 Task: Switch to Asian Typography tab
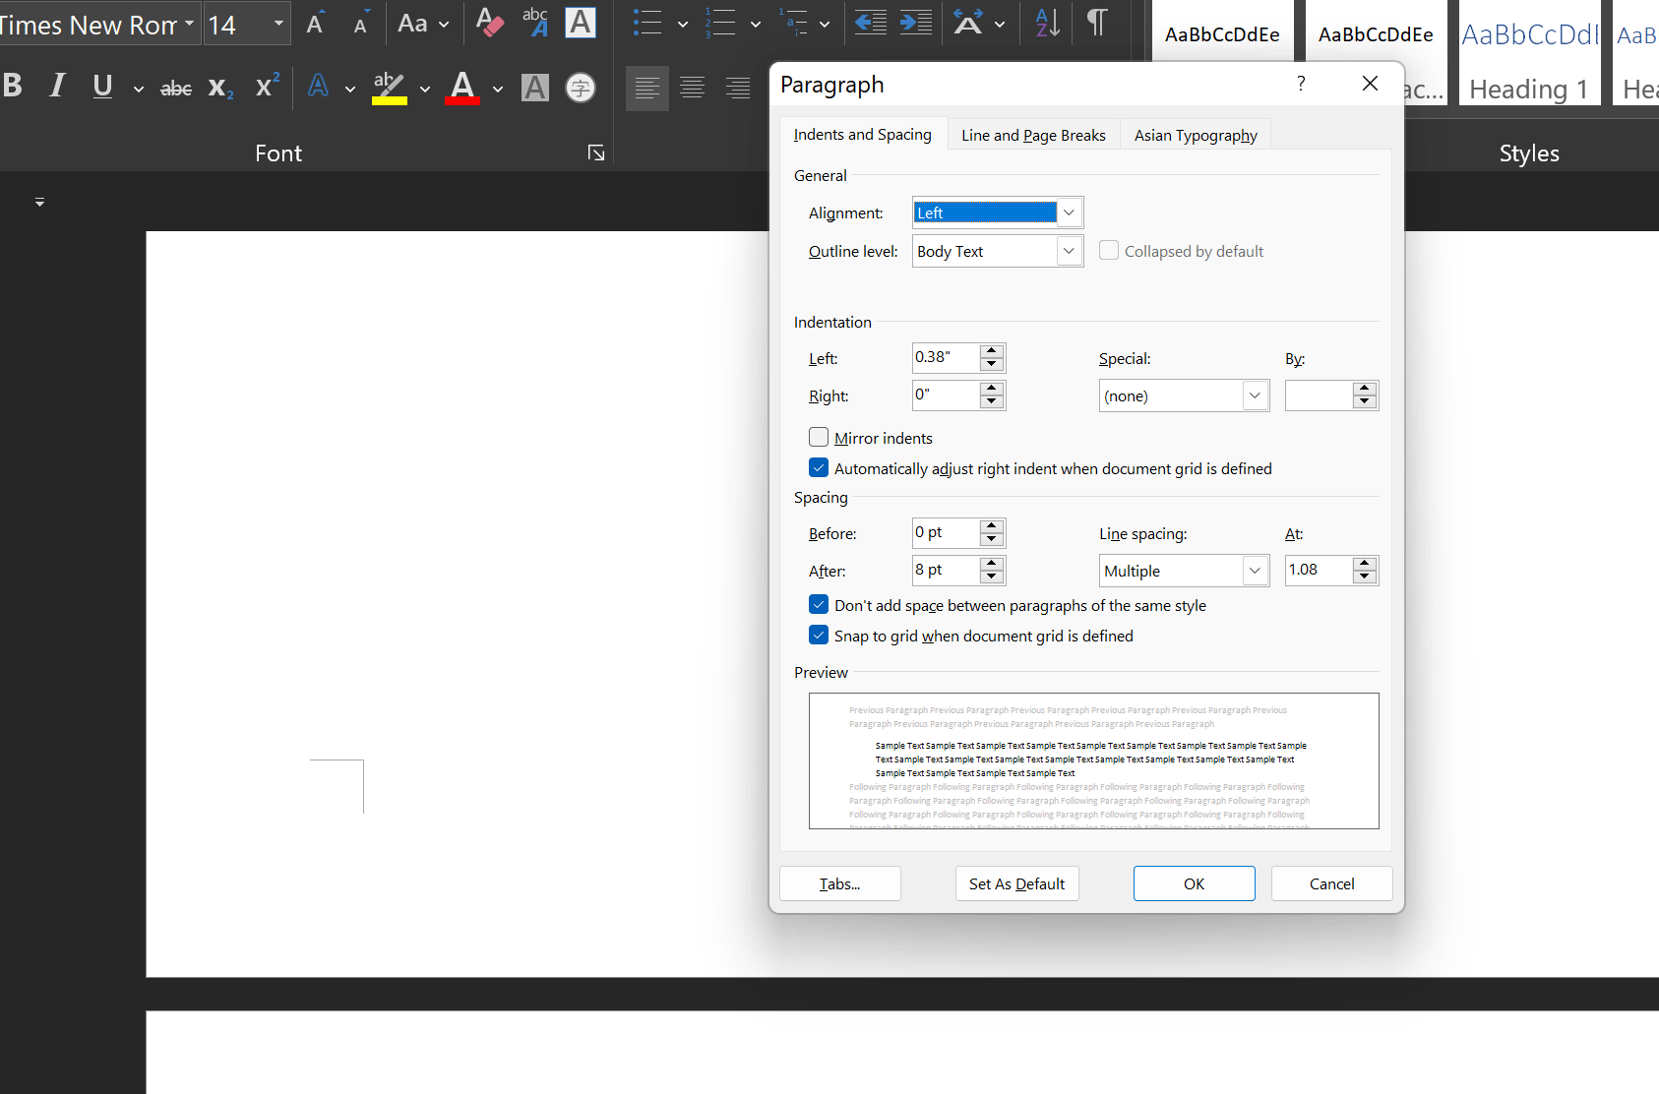tap(1196, 135)
